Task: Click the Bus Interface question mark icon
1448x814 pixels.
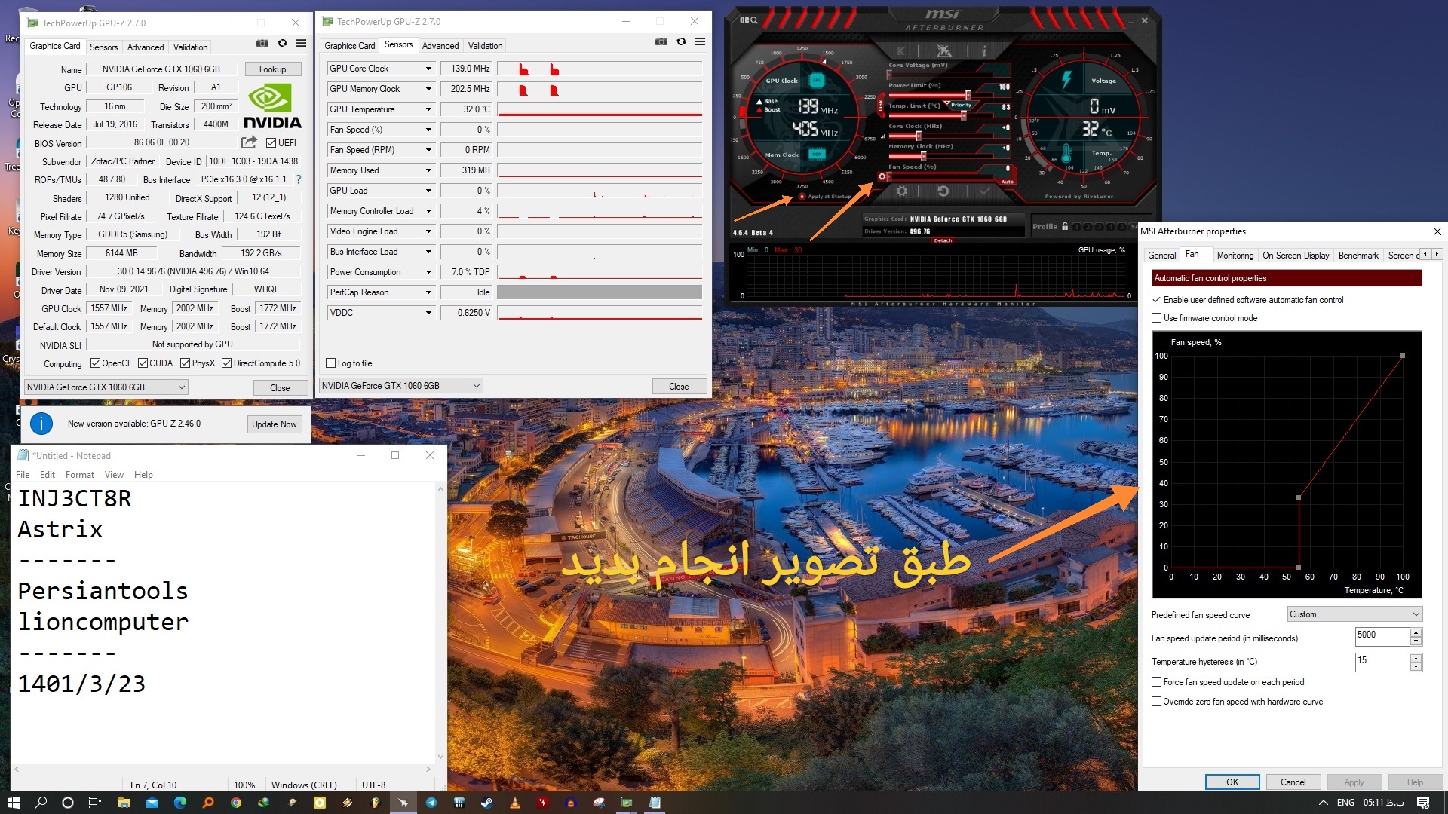Action: click(299, 179)
